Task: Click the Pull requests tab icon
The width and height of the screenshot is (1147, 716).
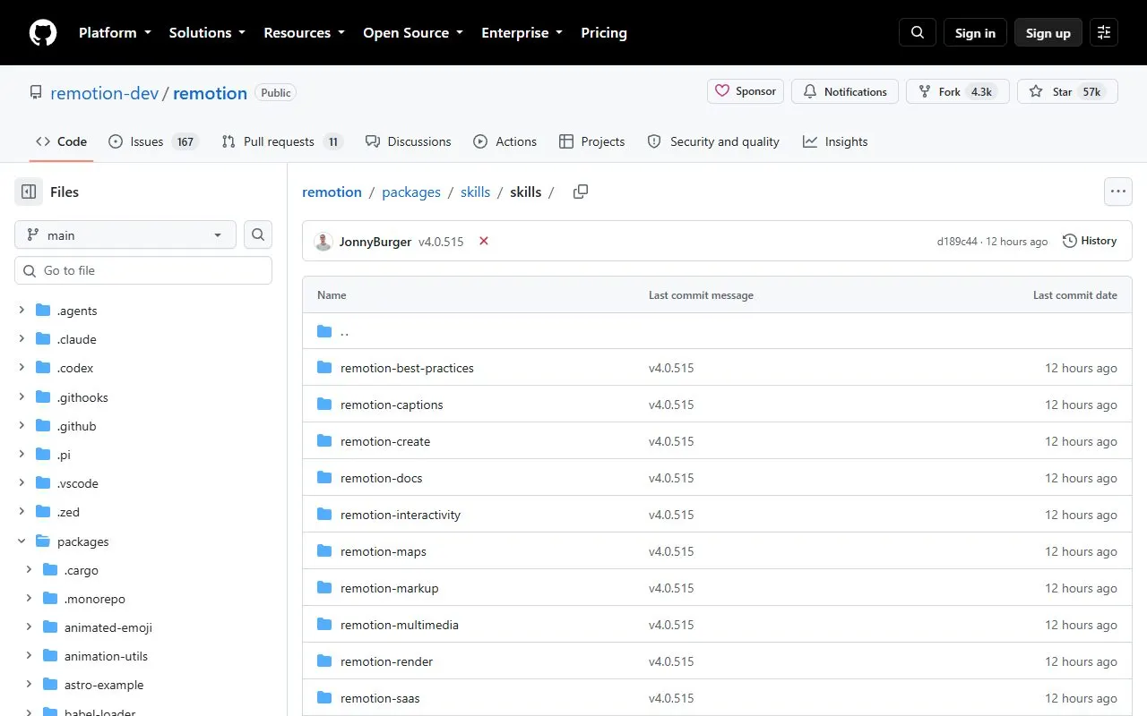Action: point(228,141)
